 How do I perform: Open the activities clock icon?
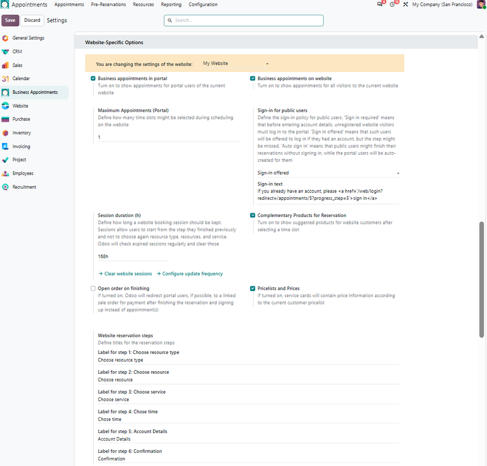392,4
